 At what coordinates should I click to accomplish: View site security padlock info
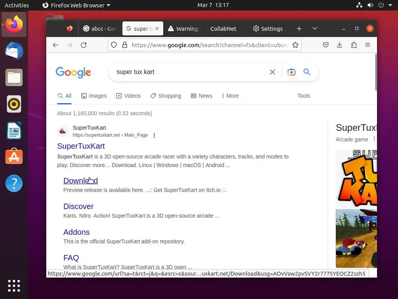[x=125, y=45]
